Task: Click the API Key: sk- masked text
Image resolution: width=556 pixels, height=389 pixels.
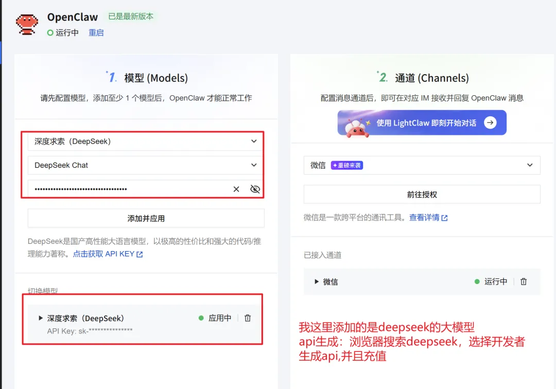Action: (x=90, y=331)
